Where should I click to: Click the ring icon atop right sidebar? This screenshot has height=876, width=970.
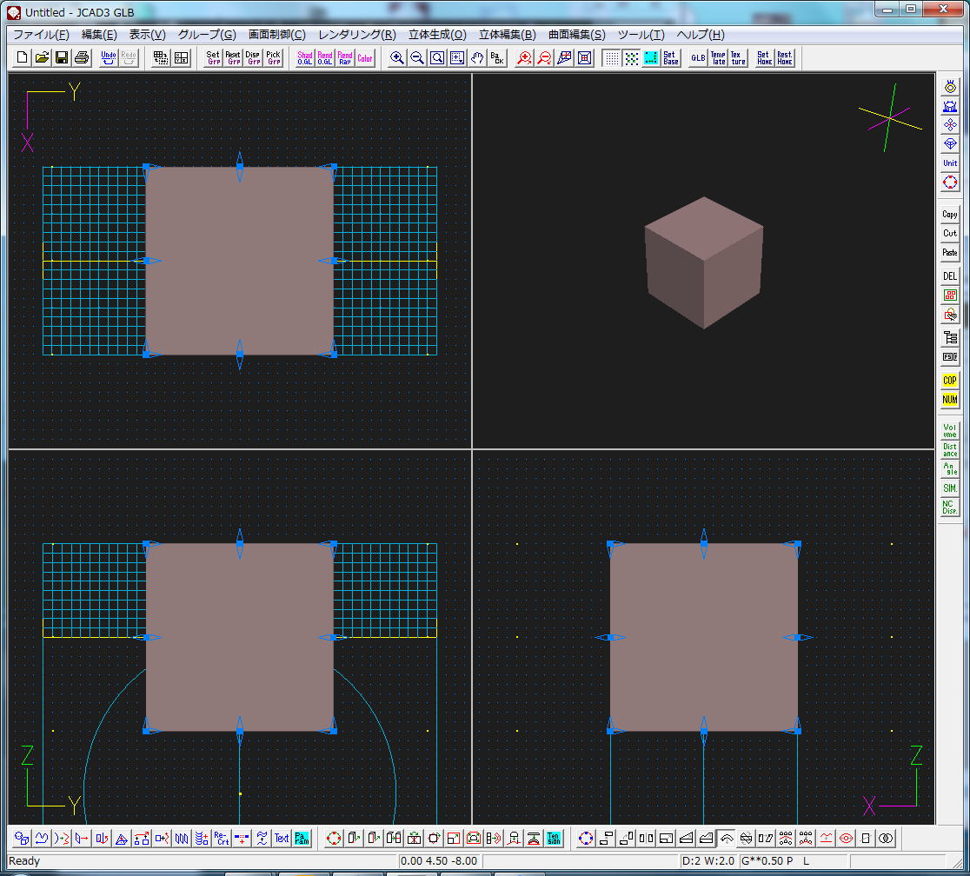pyautogui.click(x=950, y=87)
